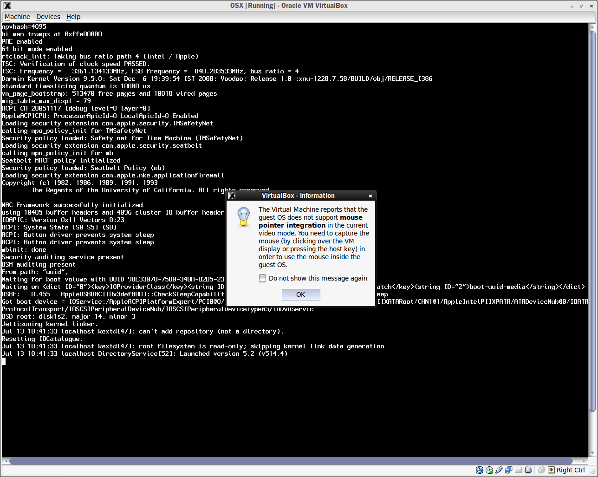Click the USB devices status icon
Screen dimensions: 598x477
[499, 470]
